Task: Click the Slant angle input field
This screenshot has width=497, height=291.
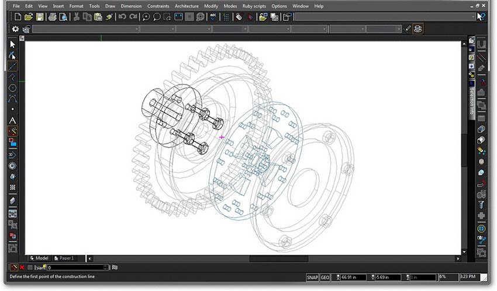Action: point(76,268)
